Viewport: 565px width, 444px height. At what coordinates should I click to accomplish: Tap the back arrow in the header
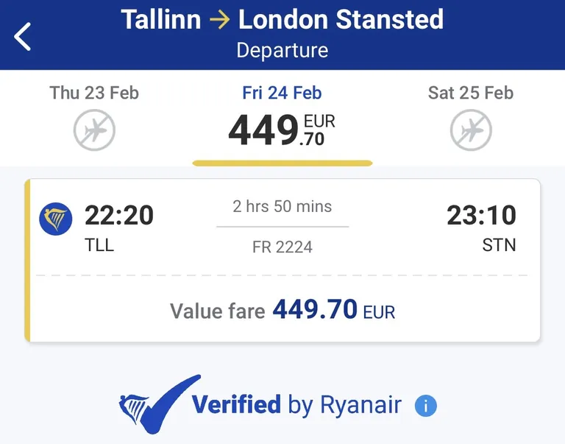click(x=22, y=36)
